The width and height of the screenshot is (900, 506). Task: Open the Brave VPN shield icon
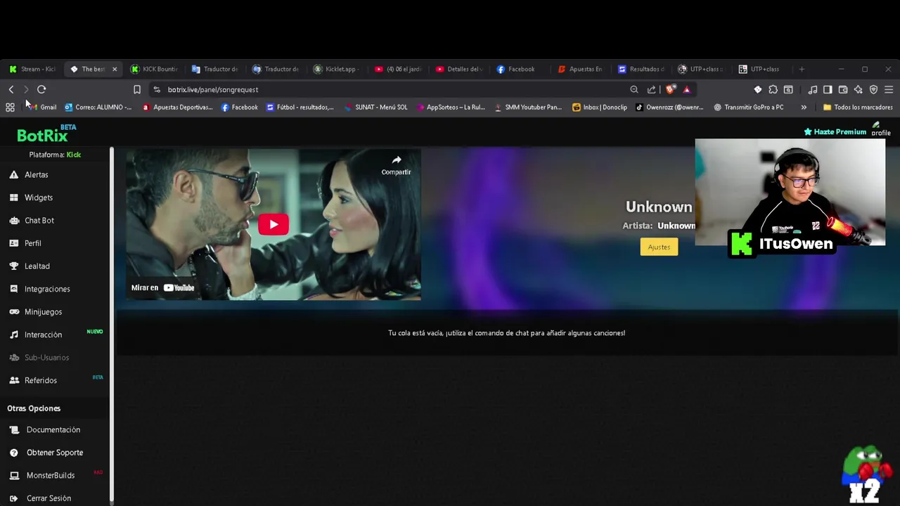873,89
